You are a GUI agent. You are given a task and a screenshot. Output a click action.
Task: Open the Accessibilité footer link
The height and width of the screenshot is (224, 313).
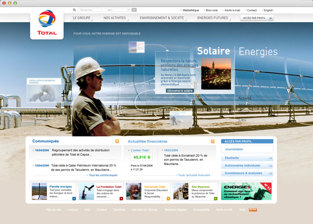201,209
